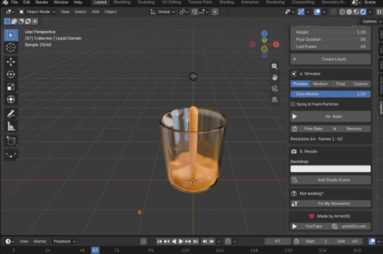Select the Annotate tool
The width and height of the screenshot is (383, 254).
[11, 114]
